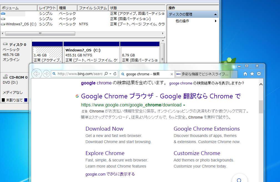Select the first volume icon in the list
This screenshot has width=280, height=182.
pos(3,14)
